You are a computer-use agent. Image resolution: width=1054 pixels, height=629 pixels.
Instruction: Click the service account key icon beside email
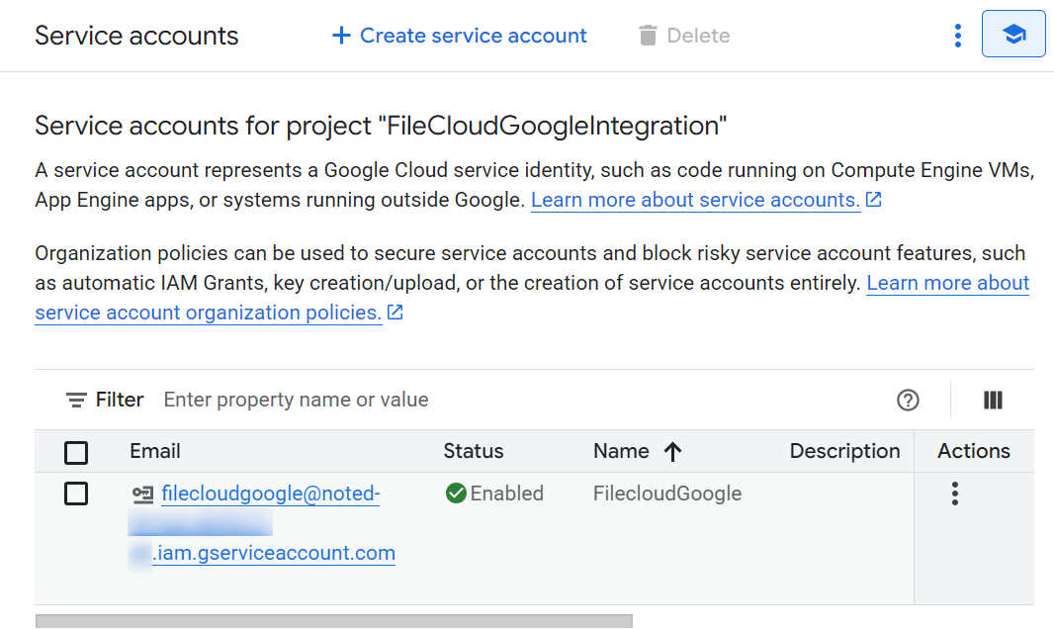[142, 494]
